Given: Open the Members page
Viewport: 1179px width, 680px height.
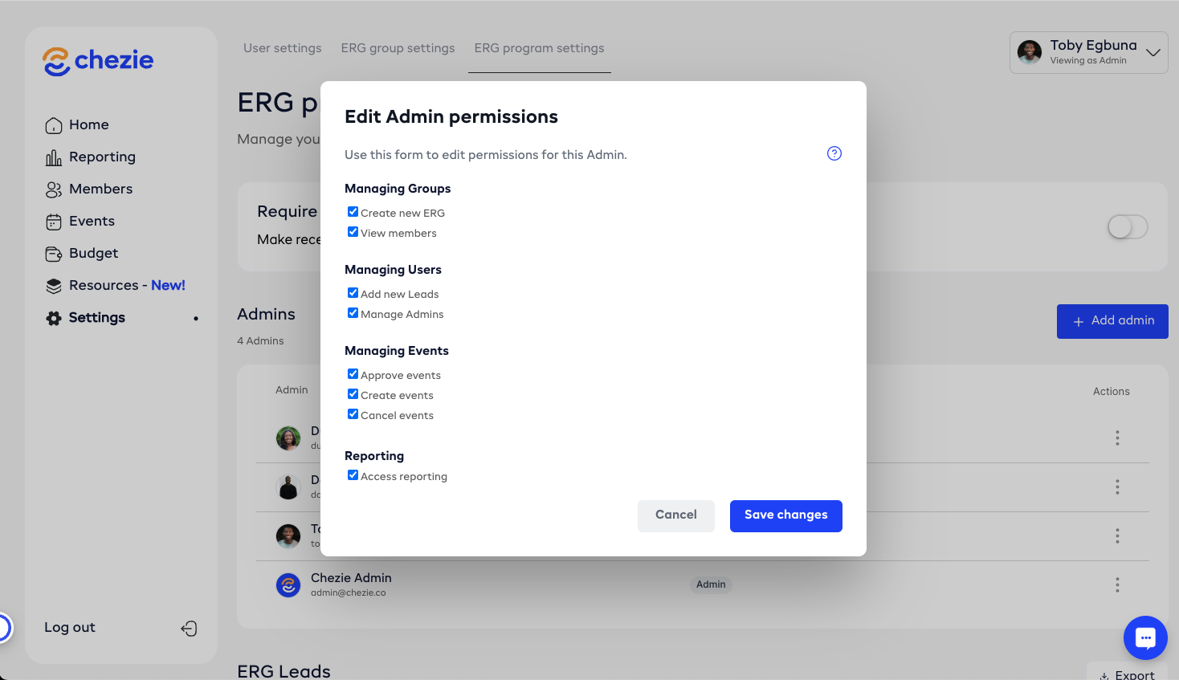Looking at the screenshot, I should tap(100, 189).
